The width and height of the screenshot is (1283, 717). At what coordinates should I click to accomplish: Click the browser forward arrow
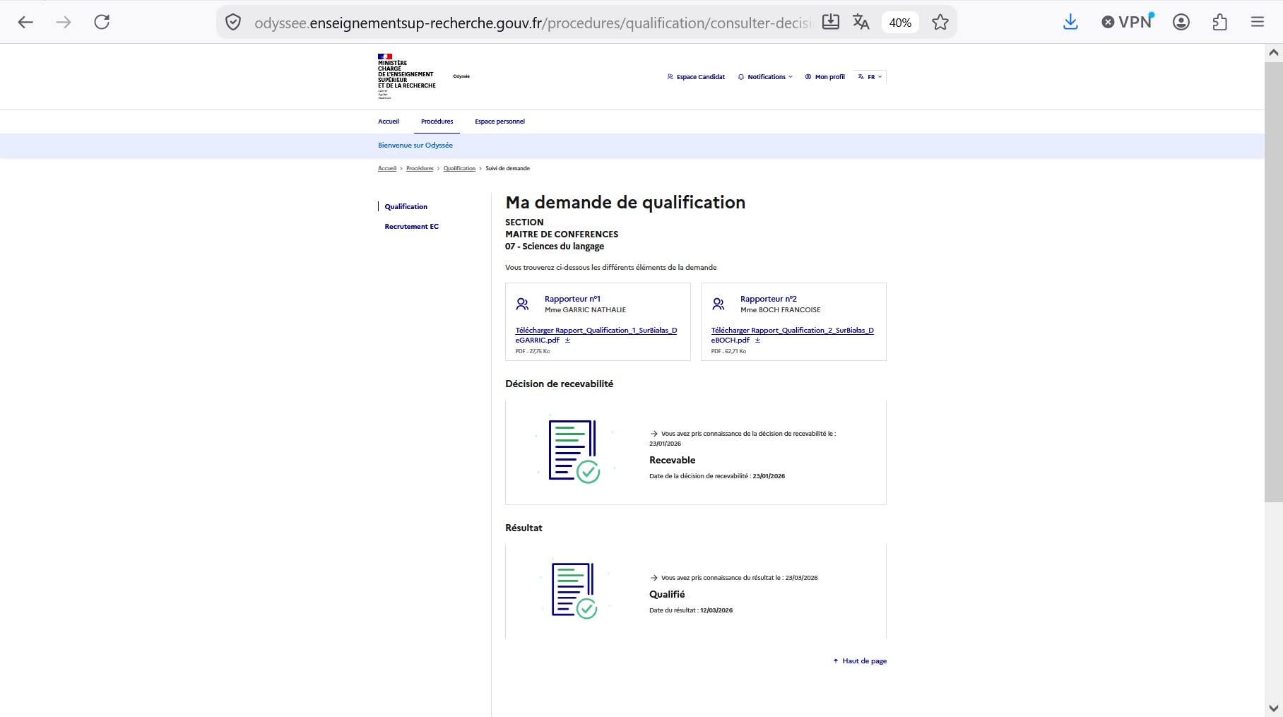[x=64, y=22]
